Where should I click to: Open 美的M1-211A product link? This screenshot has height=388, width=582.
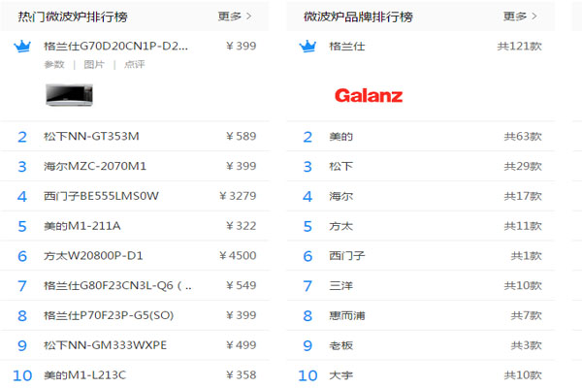(82, 226)
